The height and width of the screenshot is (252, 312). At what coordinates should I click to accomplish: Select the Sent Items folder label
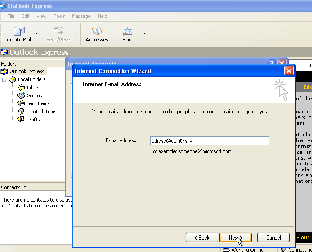pyautogui.click(x=38, y=103)
